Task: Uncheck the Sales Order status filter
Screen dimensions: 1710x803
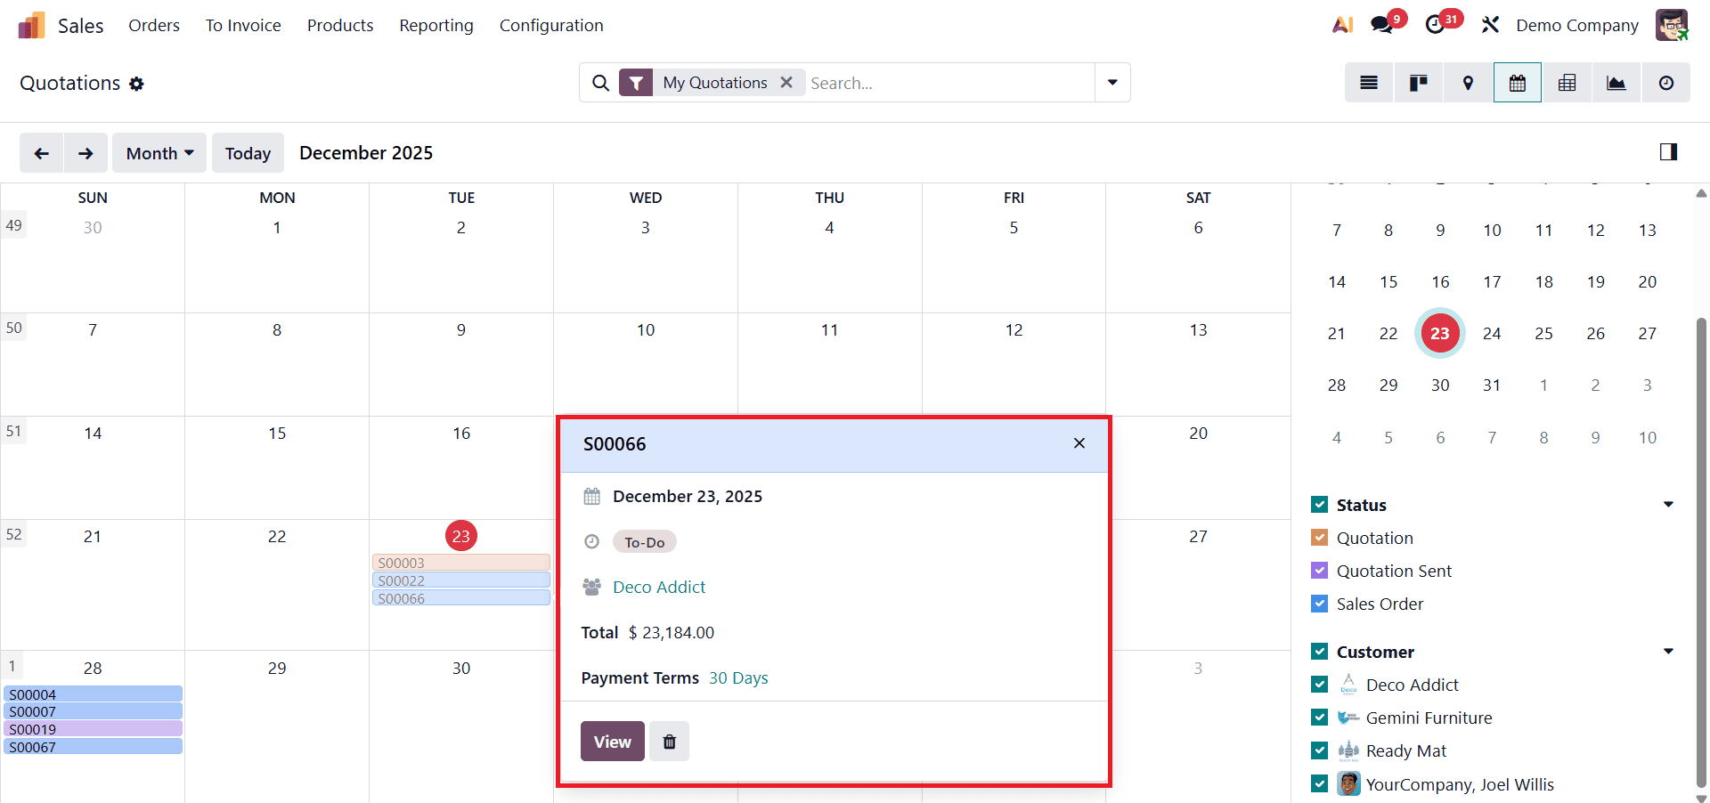Action: click(1319, 604)
